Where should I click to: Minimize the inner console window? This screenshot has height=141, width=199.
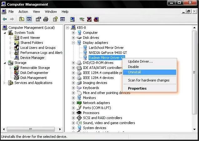point(183,12)
